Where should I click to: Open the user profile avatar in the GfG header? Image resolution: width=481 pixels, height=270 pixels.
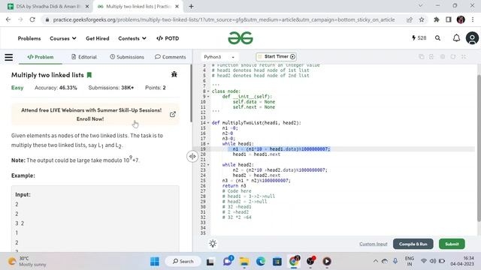pyautogui.click(x=472, y=38)
